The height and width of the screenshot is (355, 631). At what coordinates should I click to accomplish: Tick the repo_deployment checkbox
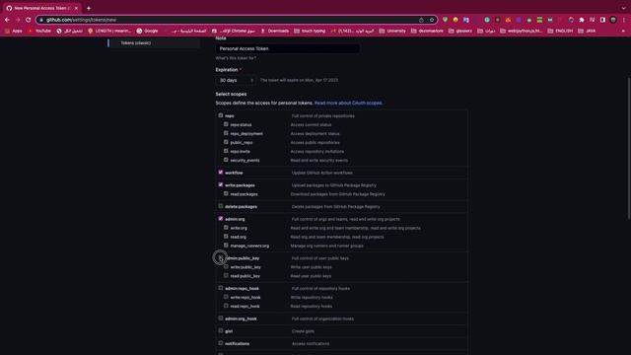(226, 133)
